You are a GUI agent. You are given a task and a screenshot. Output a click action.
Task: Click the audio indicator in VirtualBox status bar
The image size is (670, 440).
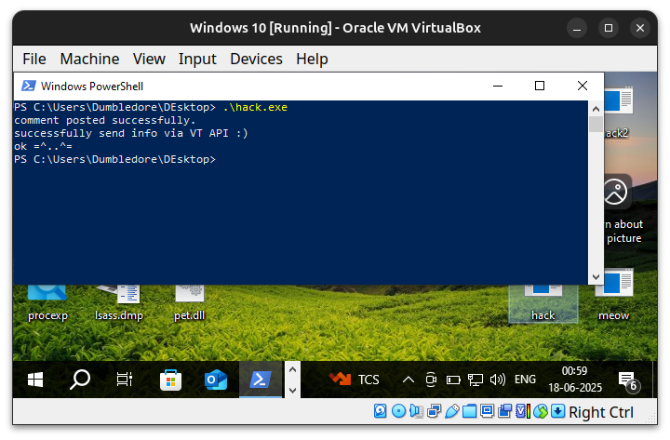416,411
